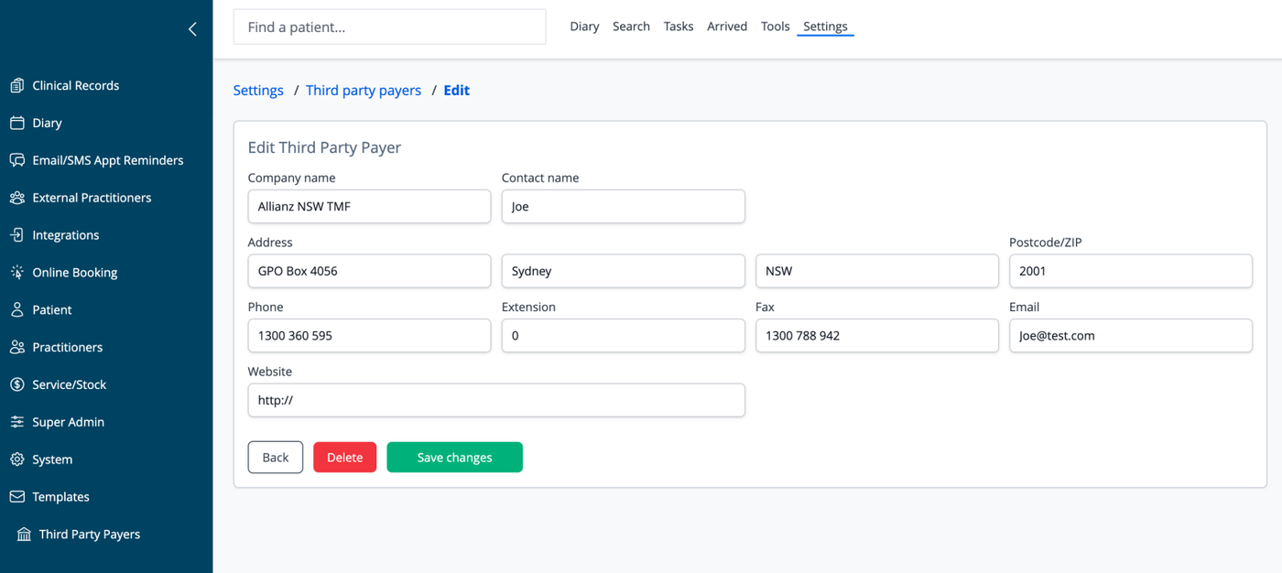This screenshot has height=573, width=1282.
Task: Click the red Delete button
Action: pyautogui.click(x=345, y=458)
